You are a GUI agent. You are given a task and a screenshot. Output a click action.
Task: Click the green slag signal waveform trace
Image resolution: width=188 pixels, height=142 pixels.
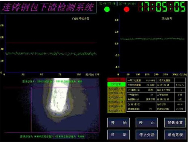51,53
